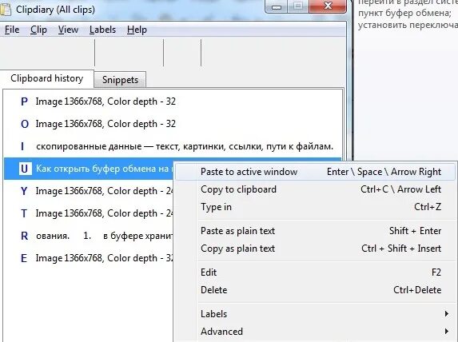
Task: Click the Clipdiary title bar app icon
Action: (5, 10)
